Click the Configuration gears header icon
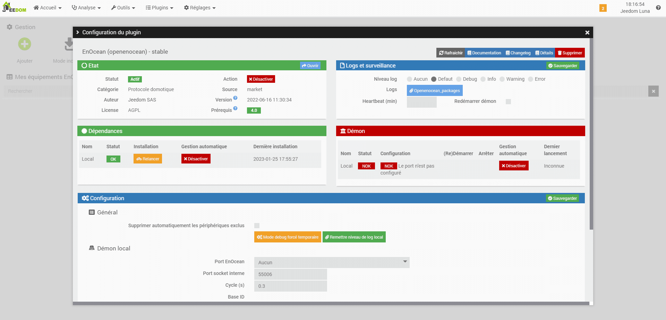 point(85,198)
